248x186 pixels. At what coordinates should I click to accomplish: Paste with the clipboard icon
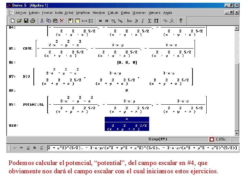pos(55,21)
